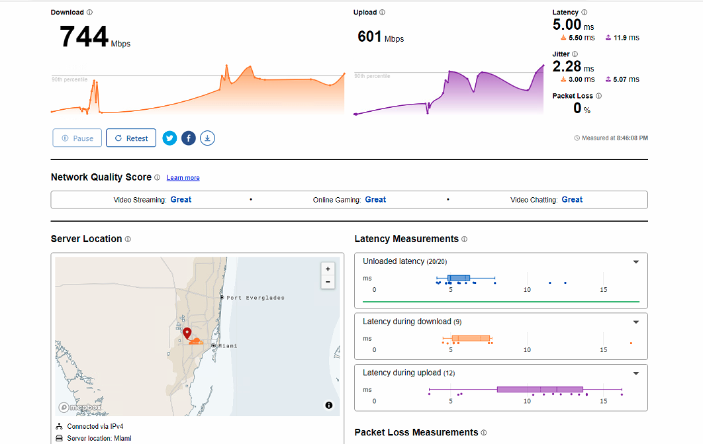Click Network Quality Score info icon
Viewport: 703px width, 444px height.
[x=157, y=177]
